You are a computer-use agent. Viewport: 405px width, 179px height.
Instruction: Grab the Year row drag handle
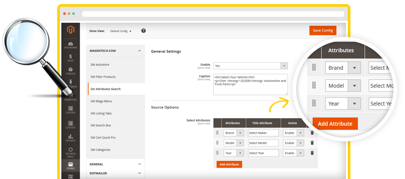[217, 153]
